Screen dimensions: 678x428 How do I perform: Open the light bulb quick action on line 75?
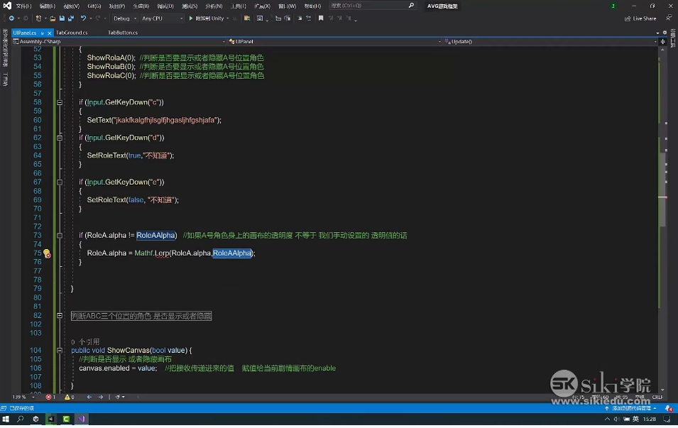click(47, 253)
